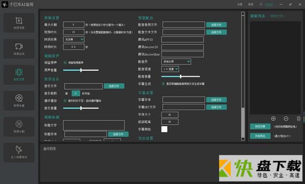Click select file button for dubbing audio file

[217, 25]
